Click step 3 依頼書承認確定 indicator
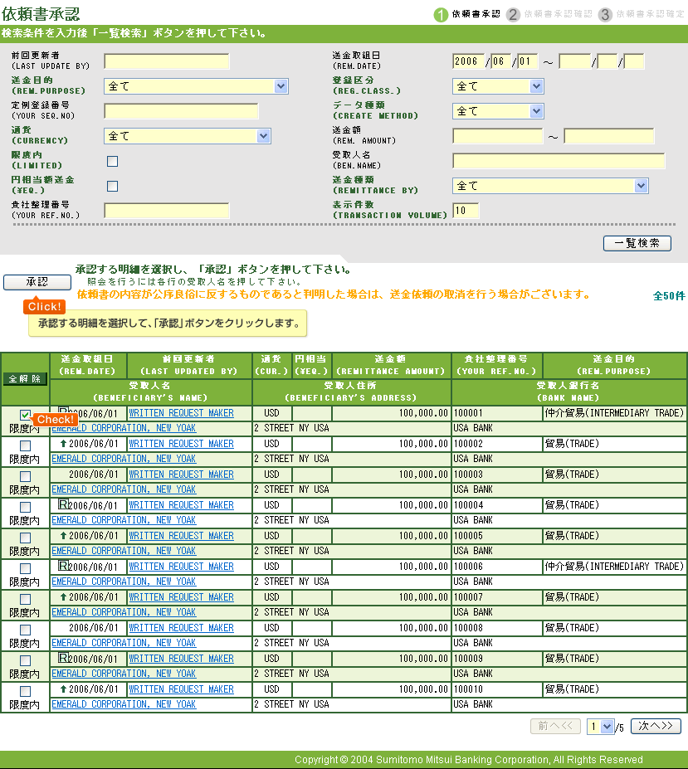The height and width of the screenshot is (769, 688). point(642,14)
